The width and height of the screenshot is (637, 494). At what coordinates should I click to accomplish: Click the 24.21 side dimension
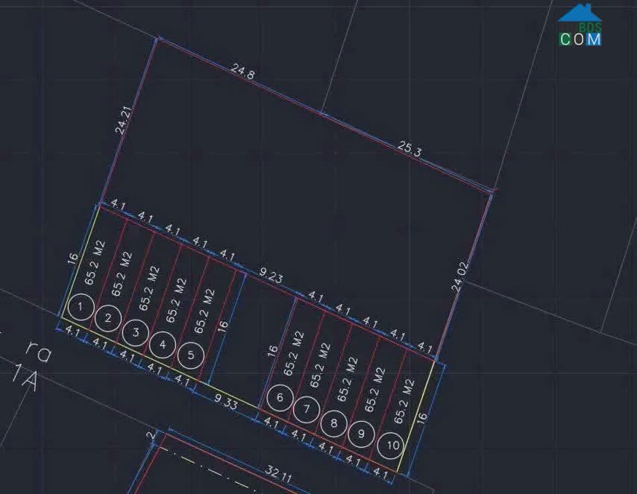(x=122, y=121)
